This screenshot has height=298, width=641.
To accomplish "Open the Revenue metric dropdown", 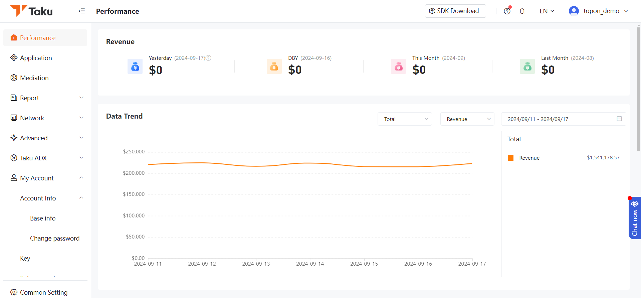I will tap(467, 119).
